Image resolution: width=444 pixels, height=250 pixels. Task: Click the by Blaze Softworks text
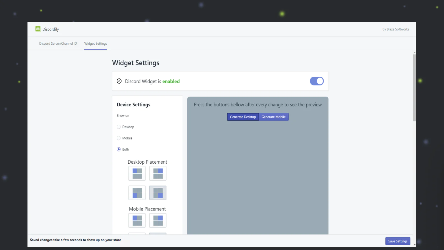396,29
